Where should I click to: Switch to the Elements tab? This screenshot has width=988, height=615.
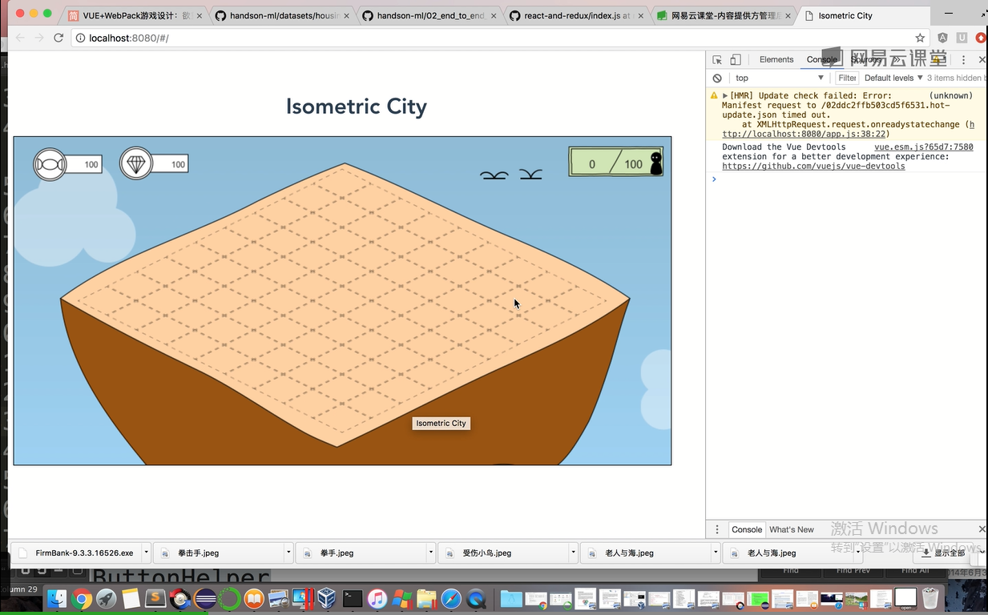click(776, 60)
